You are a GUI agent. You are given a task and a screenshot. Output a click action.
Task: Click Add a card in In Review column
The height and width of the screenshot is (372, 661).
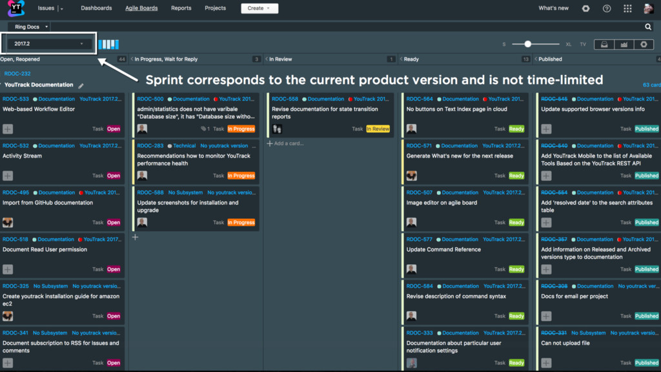(x=285, y=143)
